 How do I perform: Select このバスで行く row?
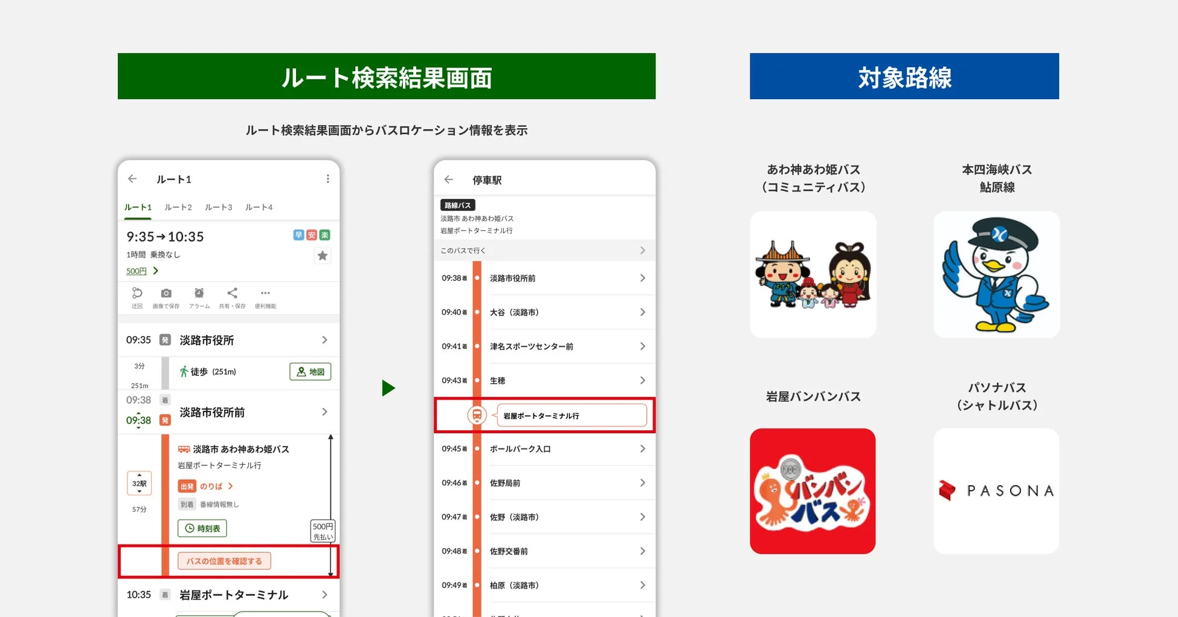(544, 250)
